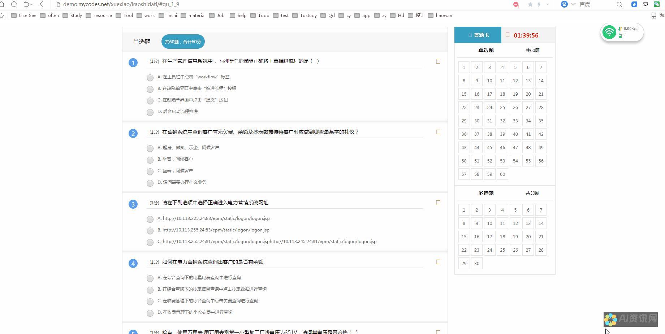665x334 pixels.
Task: Select option A for question 1 (workflow标签)
Action: (x=150, y=78)
